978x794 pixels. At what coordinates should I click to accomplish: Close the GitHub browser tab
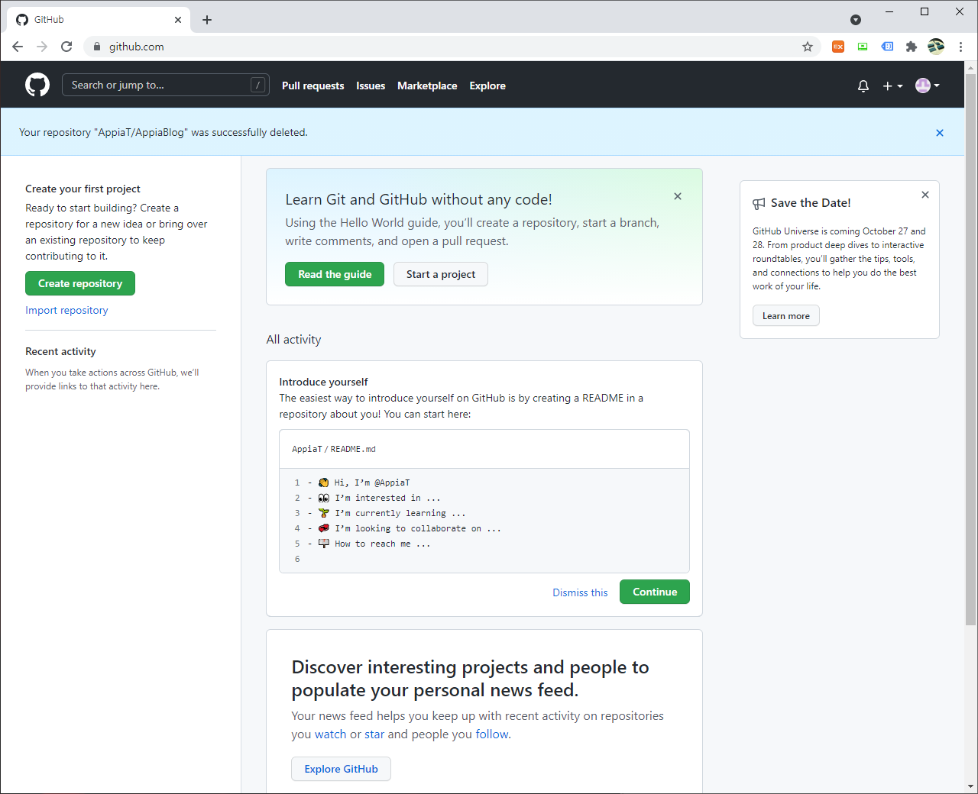pos(178,20)
